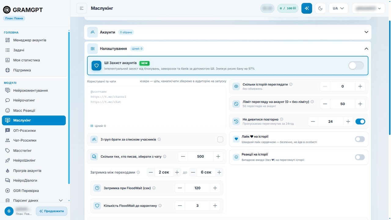Open the user account dropdown in header
The image size is (391, 220).
tap(368, 8)
